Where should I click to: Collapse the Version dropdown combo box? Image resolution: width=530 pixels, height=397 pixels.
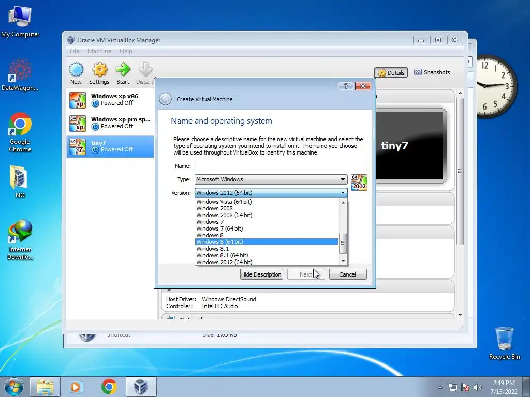point(271,193)
